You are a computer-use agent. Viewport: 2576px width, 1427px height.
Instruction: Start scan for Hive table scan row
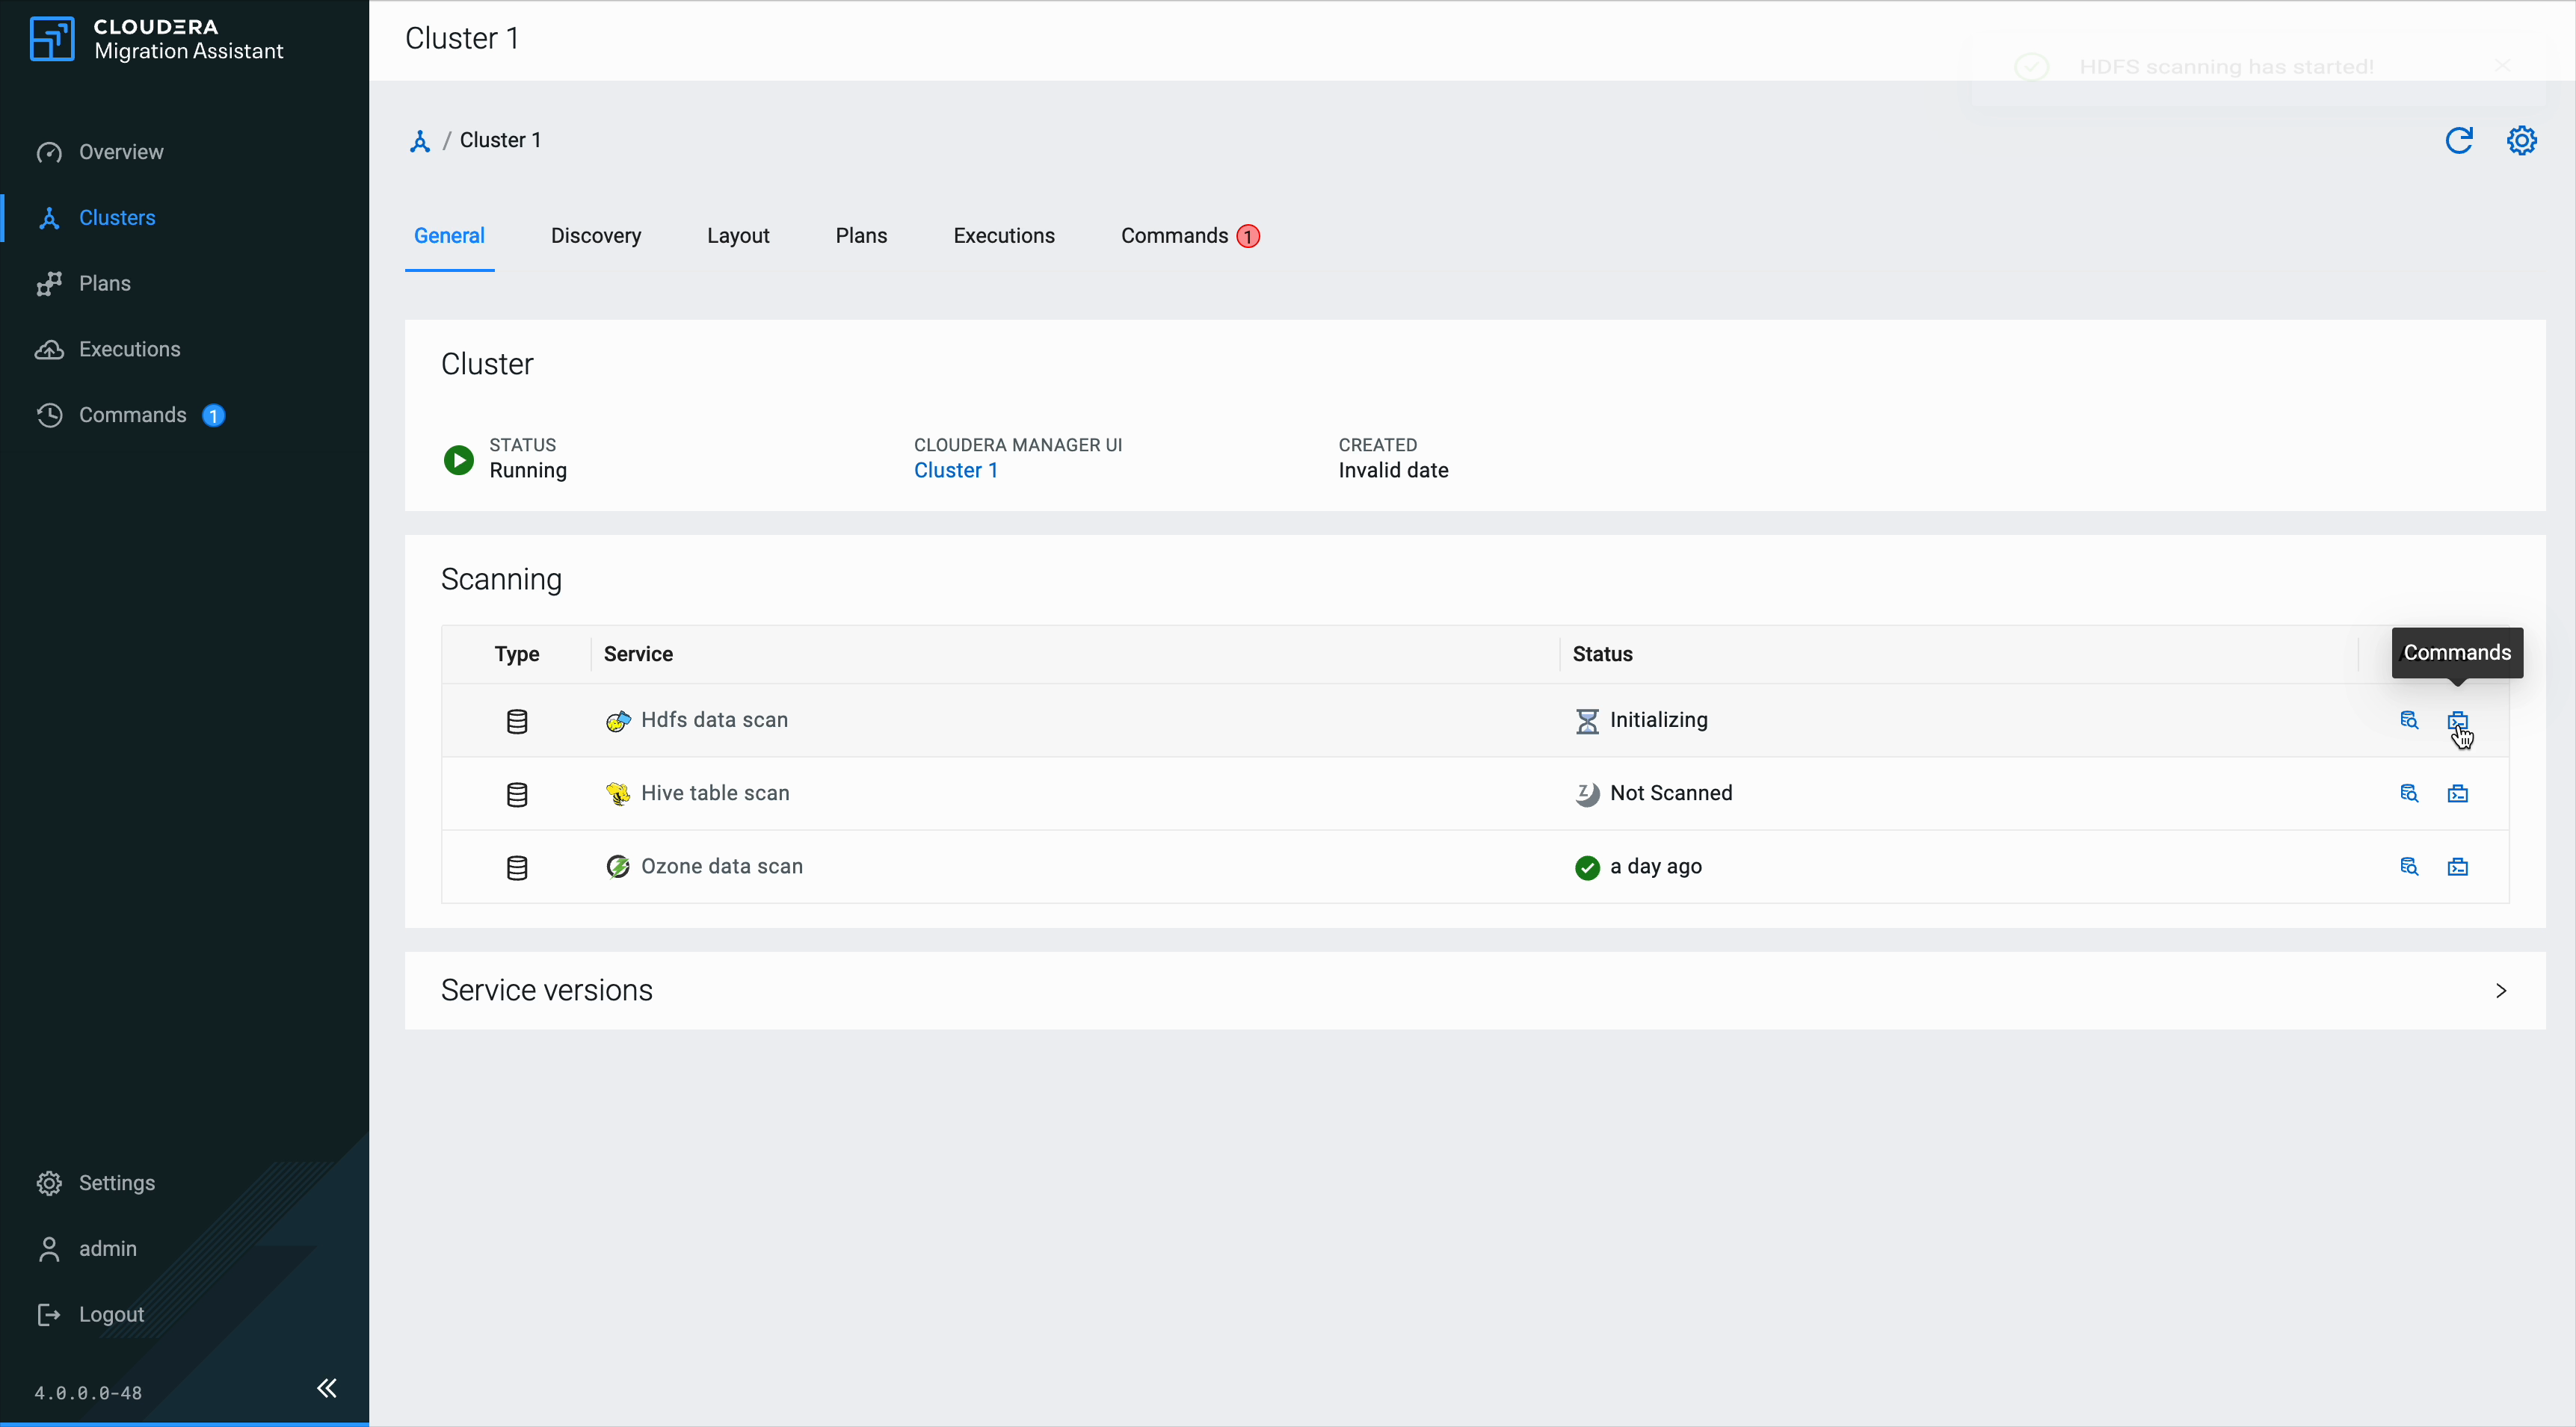(2409, 793)
